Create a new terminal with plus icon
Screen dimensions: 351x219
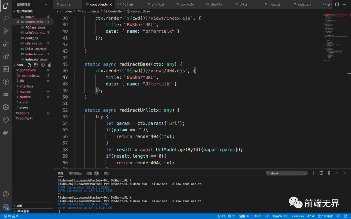pos(313,173)
